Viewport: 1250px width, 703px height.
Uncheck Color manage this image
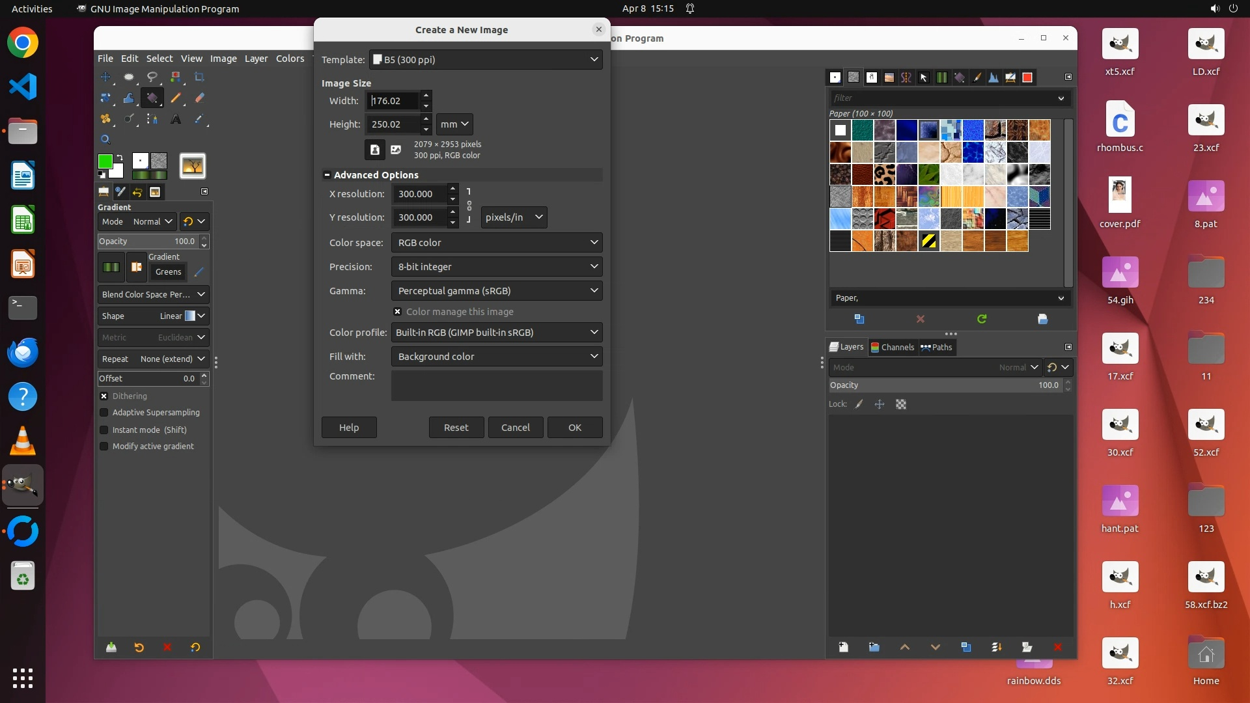(x=397, y=312)
